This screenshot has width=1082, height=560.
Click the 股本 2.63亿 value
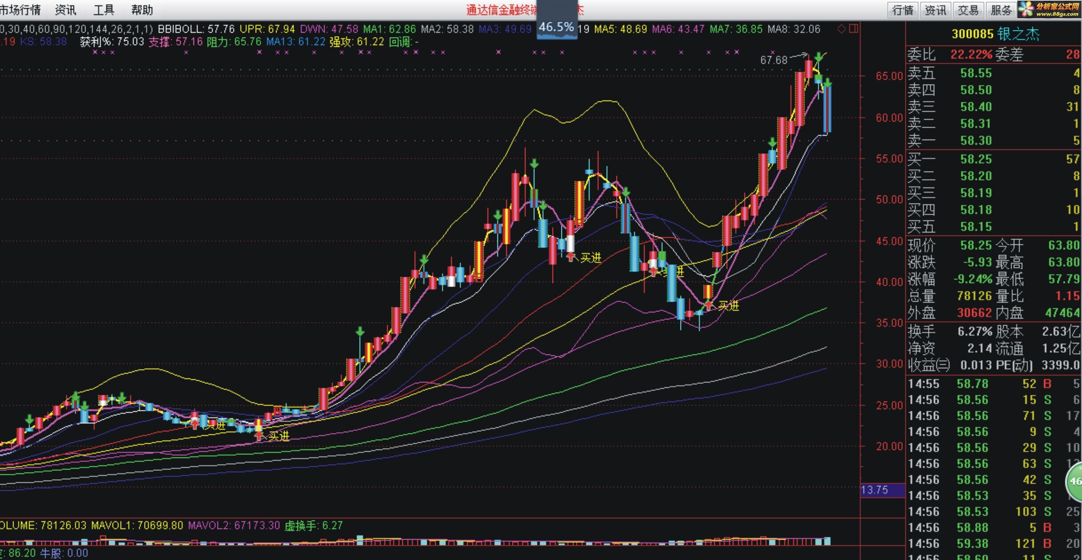(x=1061, y=331)
